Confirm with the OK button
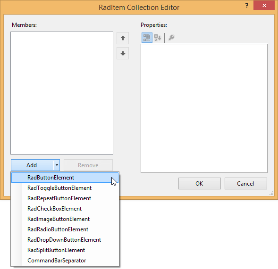The image size is (278, 269). [x=200, y=184]
